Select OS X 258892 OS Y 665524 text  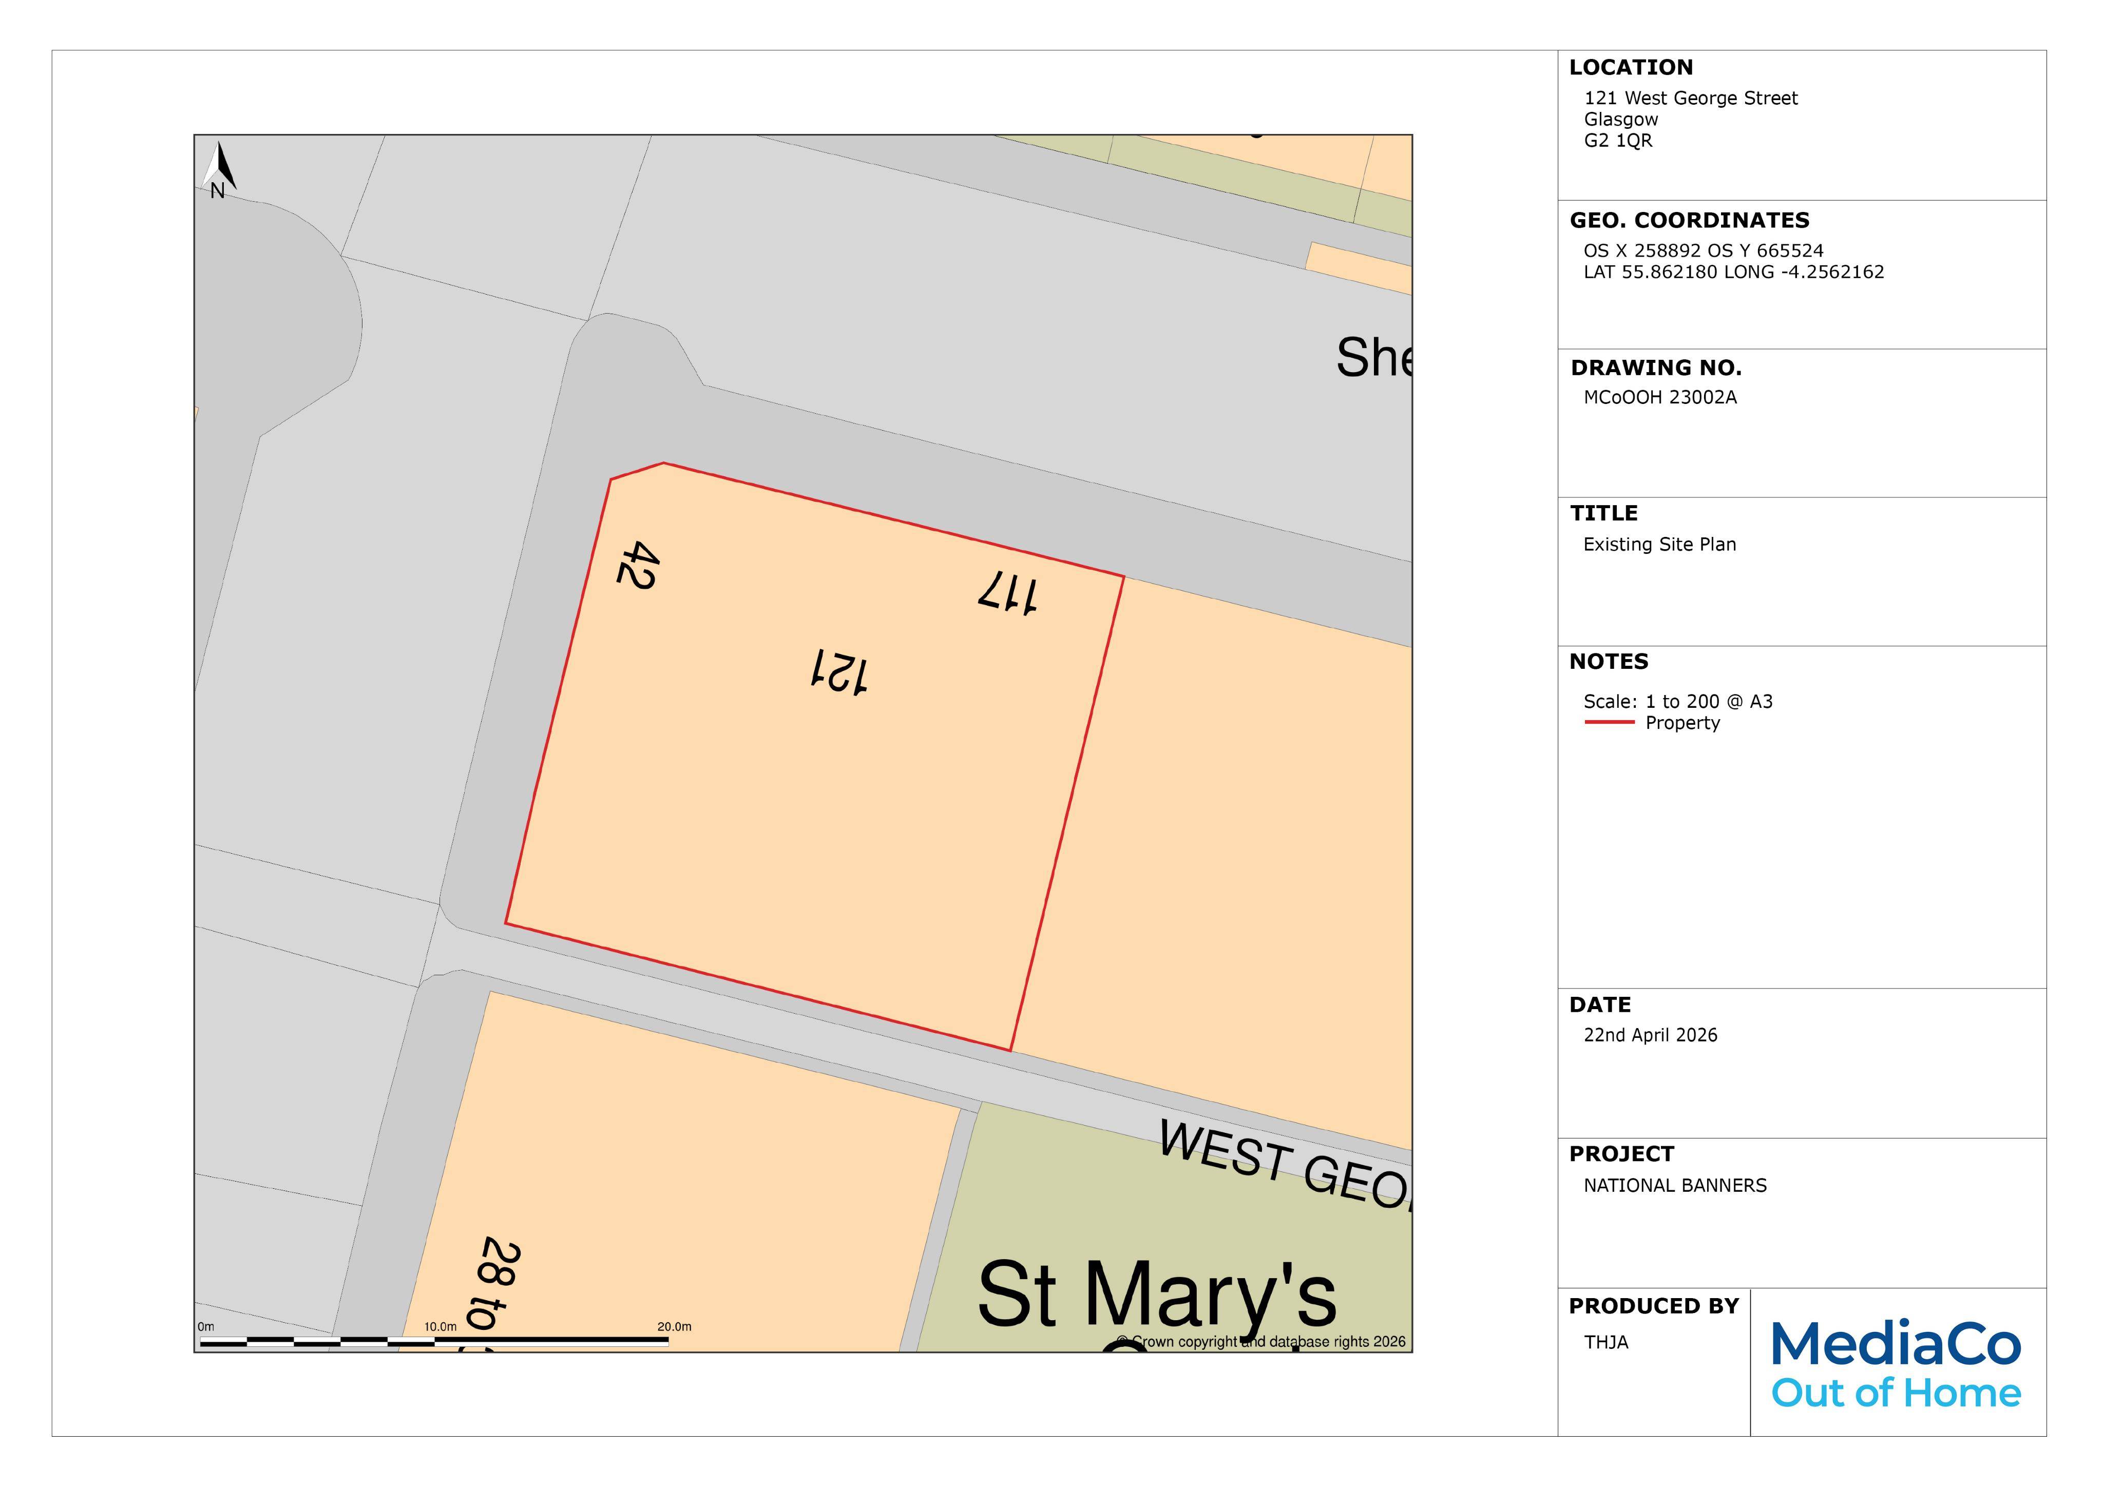1704,251
